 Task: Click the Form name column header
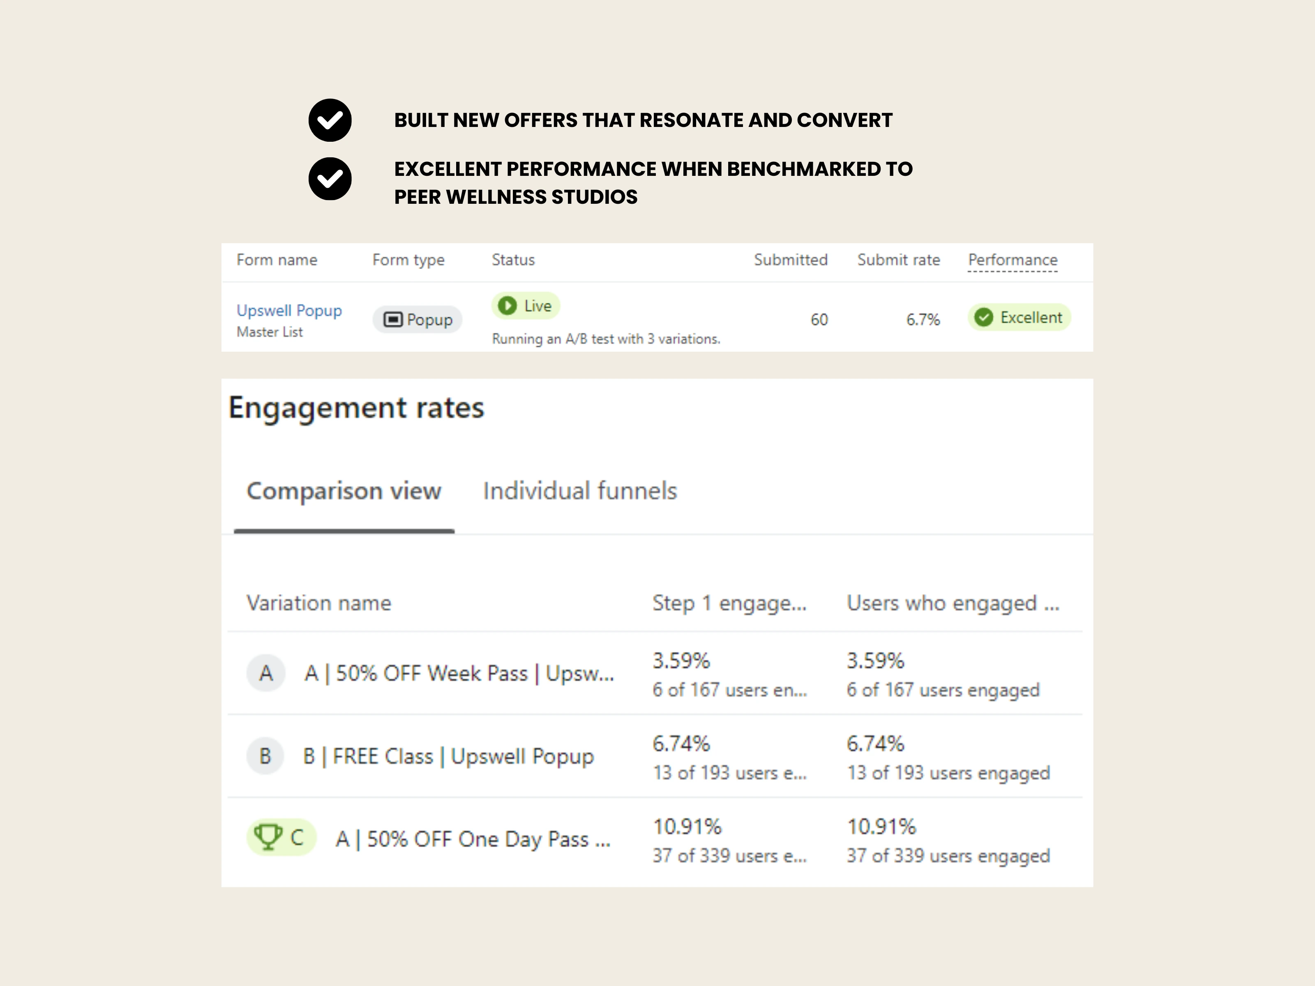pyautogui.click(x=277, y=260)
